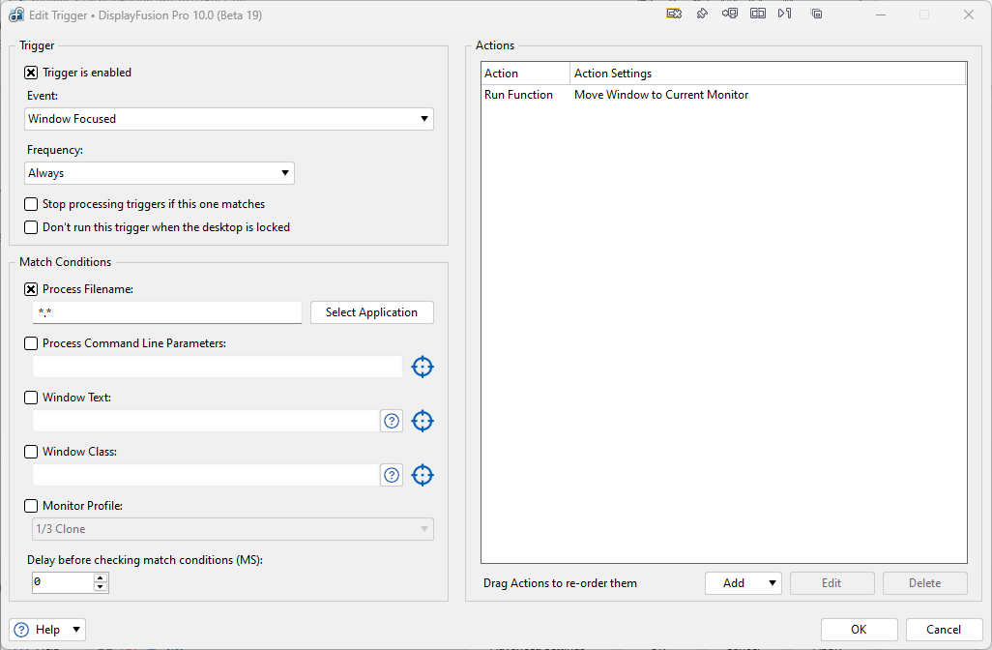Screen dimensions: 992x650
Task: Confirm the trigger with the OK button
Action: [x=859, y=630]
